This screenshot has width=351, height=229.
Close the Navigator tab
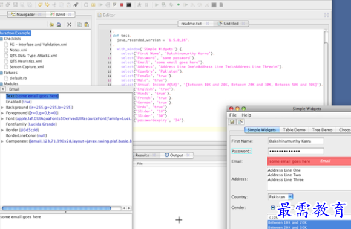pyautogui.click(x=39, y=15)
